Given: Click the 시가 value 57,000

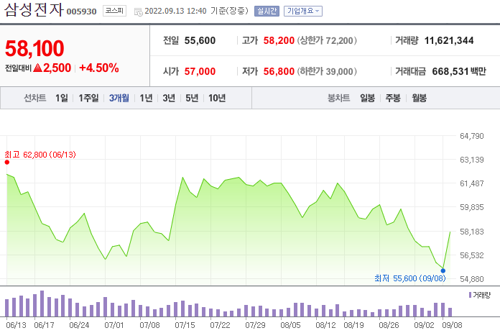Looking at the screenshot, I should click(200, 71).
